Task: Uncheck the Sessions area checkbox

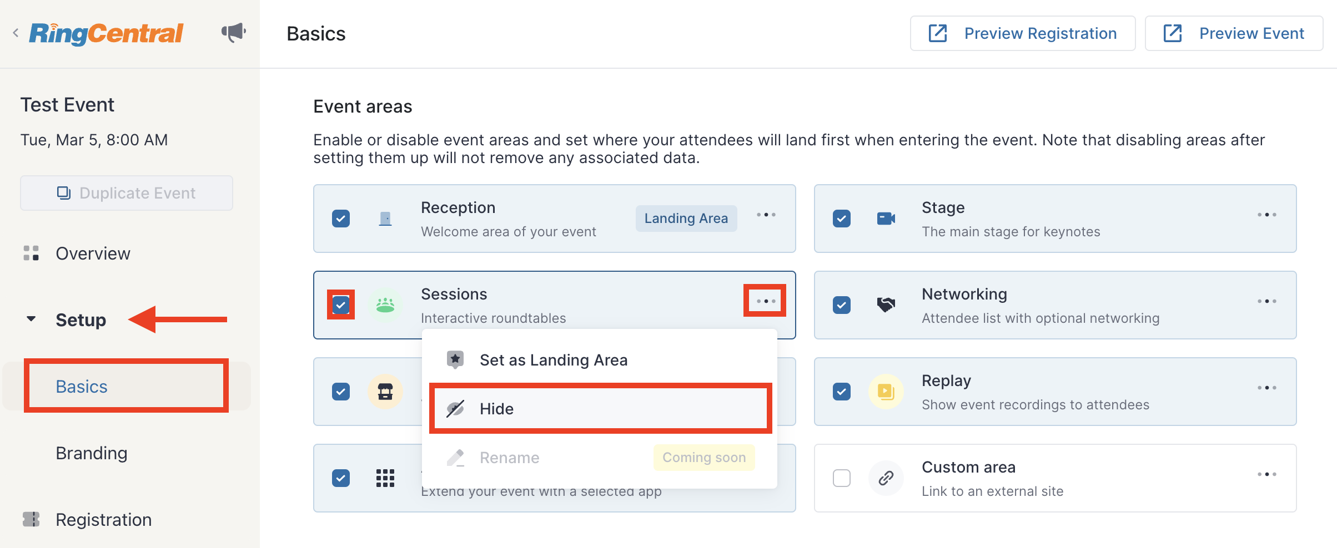Action: [x=341, y=305]
